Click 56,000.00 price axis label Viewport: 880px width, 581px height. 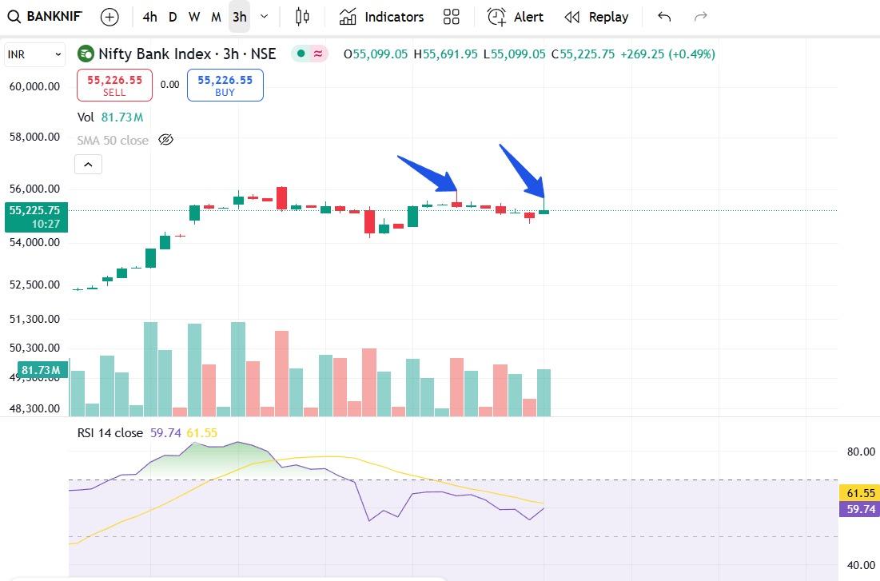pyautogui.click(x=35, y=189)
